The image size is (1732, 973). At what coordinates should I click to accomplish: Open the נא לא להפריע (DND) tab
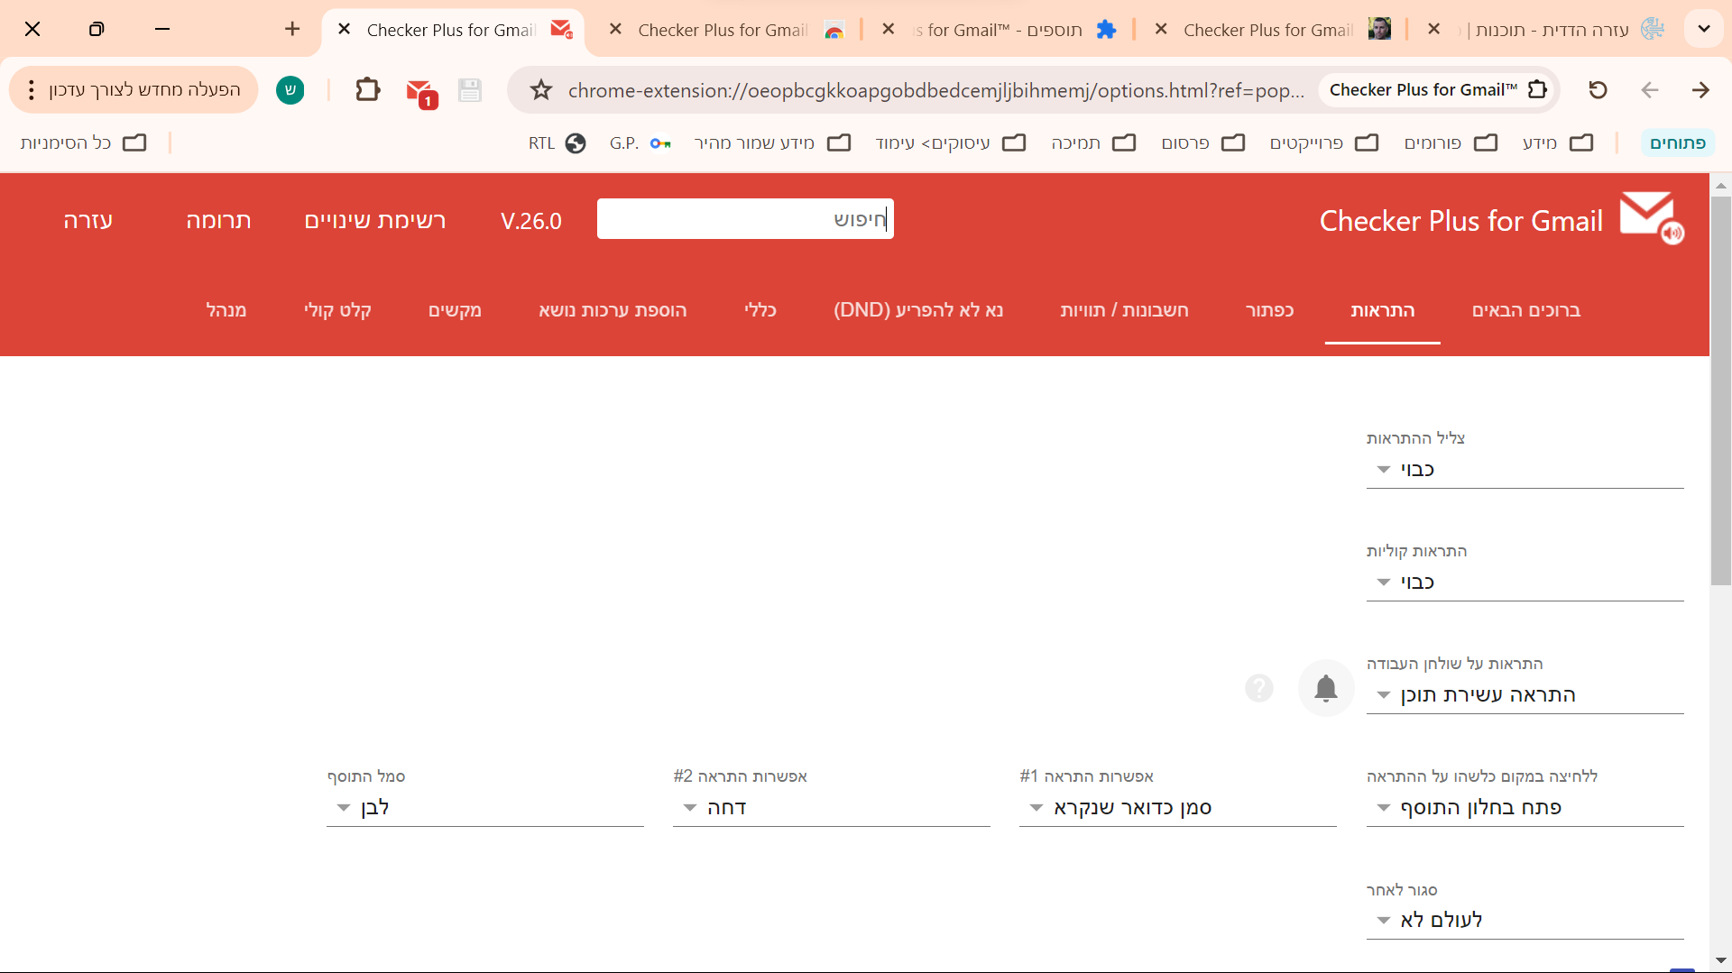[x=918, y=310]
